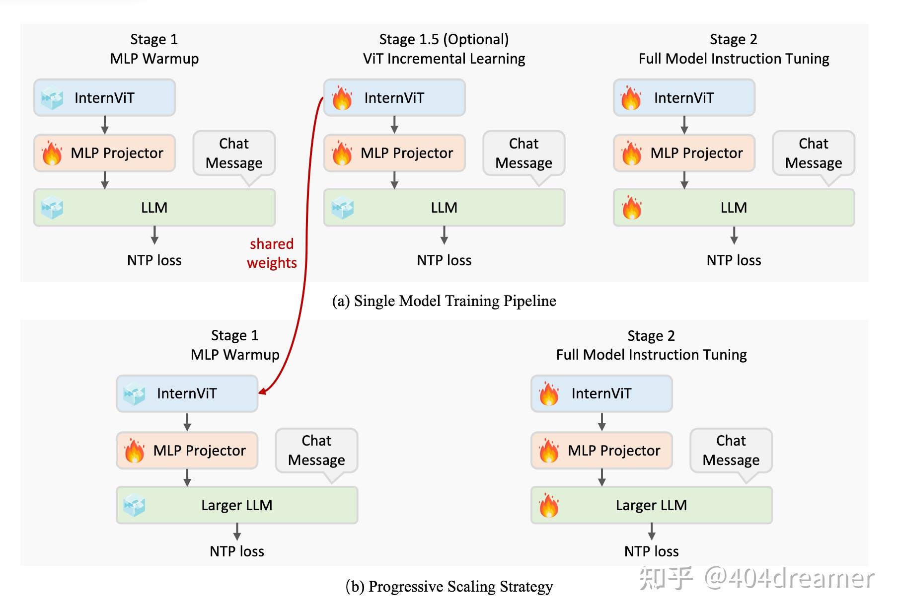Image resolution: width=897 pixels, height=614 pixels.
Task: Click the ice icon on the LLM block in Stage 1.5
Action: point(342,208)
